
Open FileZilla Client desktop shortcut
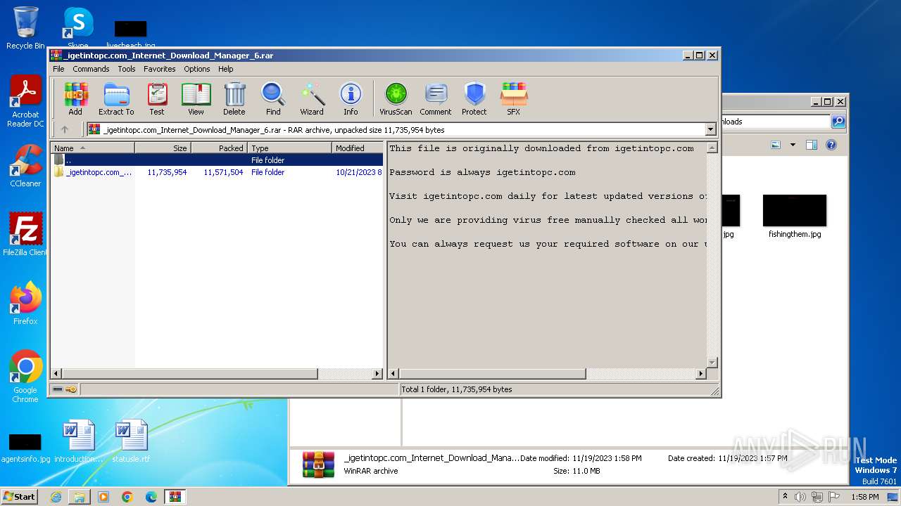(25, 234)
